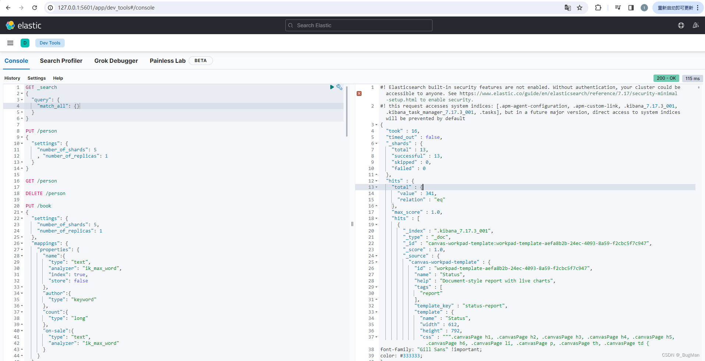Click the PUT /book request line
Image resolution: width=705 pixels, height=361 pixels.
[38, 206]
